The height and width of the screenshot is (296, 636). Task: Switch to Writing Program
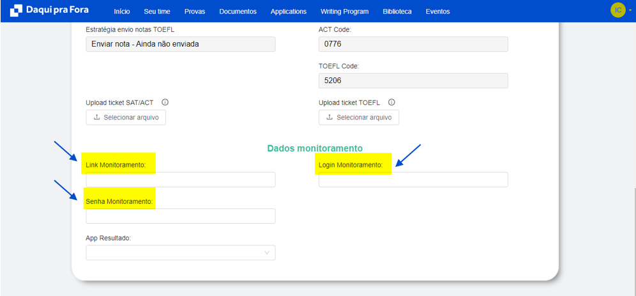pyautogui.click(x=344, y=12)
